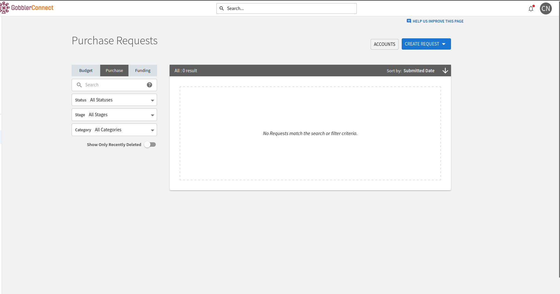Expand the Create Request dropdown arrow

[x=444, y=44]
